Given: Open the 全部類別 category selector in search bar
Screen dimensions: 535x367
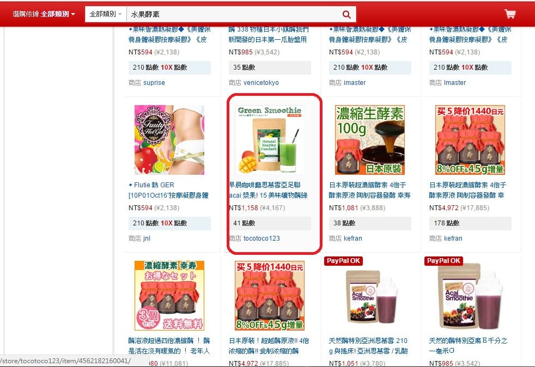Looking at the screenshot, I should pyautogui.click(x=106, y=14).
